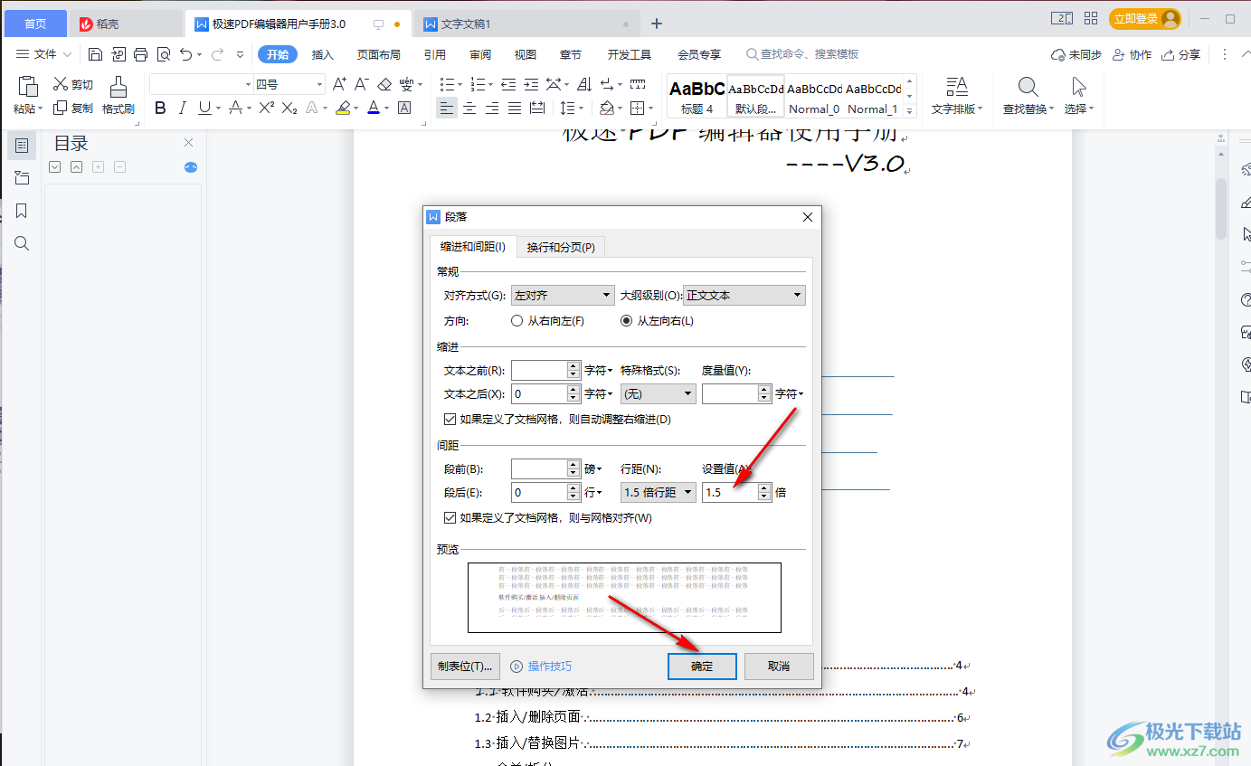Viewport: 1251px width, 766px height.
Task: Increase indent icon in ribbon
Action: click(x=531, y=84)
